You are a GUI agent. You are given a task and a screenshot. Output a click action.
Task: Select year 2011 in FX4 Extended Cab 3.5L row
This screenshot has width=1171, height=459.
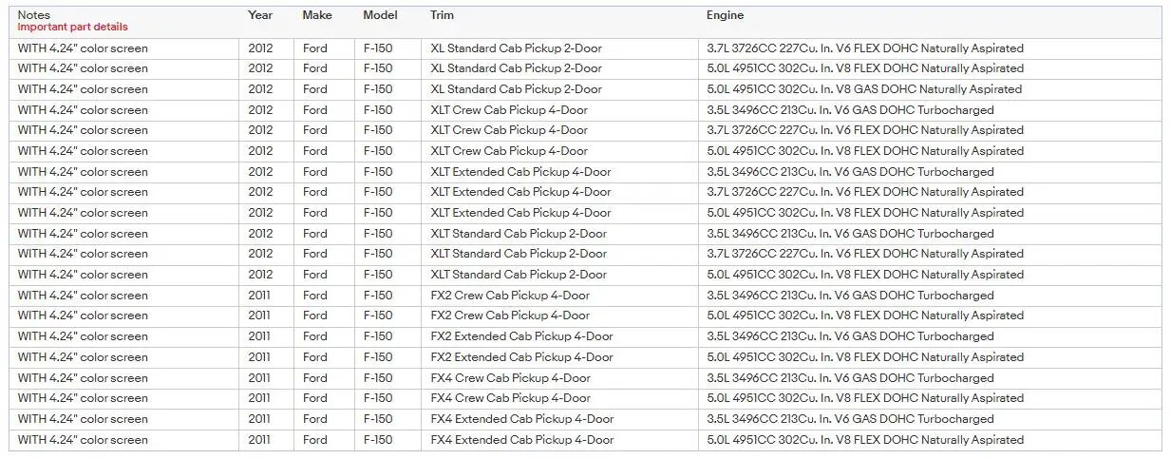tap(260, 419)
